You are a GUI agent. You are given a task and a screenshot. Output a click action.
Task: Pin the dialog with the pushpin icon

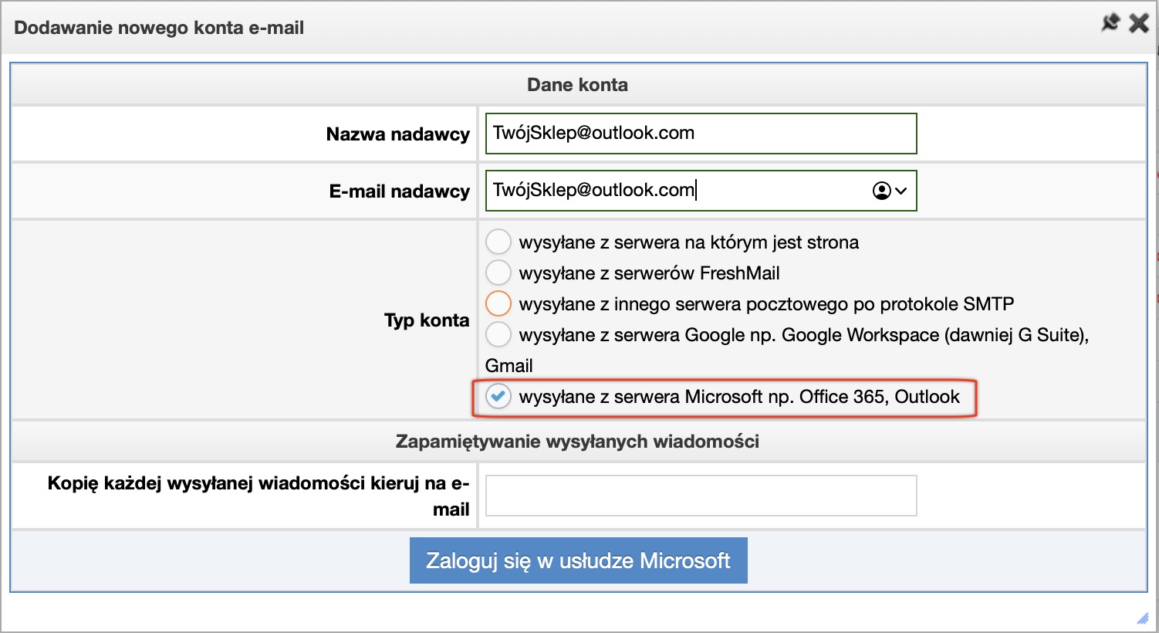click(x=1110, y=23)
